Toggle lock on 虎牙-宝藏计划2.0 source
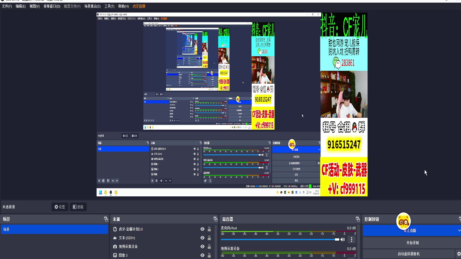 (209, 229)
